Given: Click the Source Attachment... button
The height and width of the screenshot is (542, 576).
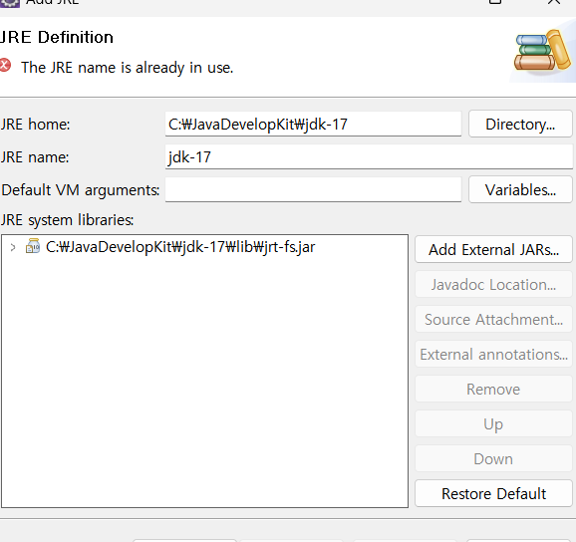Looking at the screenshot, I should 493,320.
